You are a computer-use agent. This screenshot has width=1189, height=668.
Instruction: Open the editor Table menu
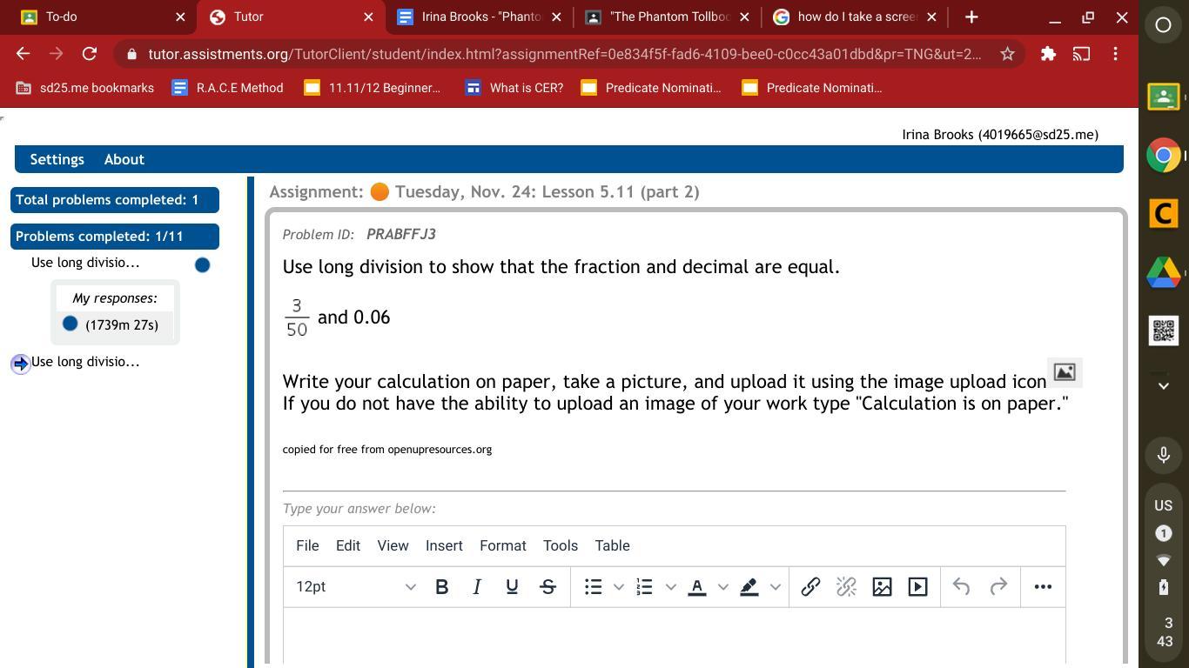click(612, 546)
